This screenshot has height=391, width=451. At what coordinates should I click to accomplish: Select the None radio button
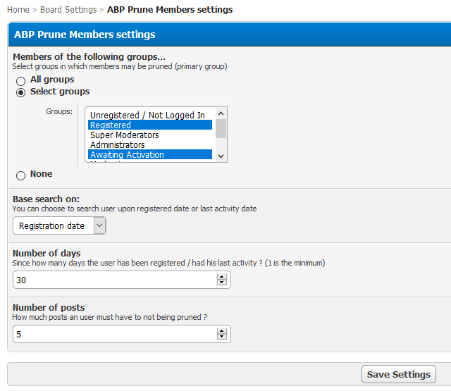[x=21, y=175]
